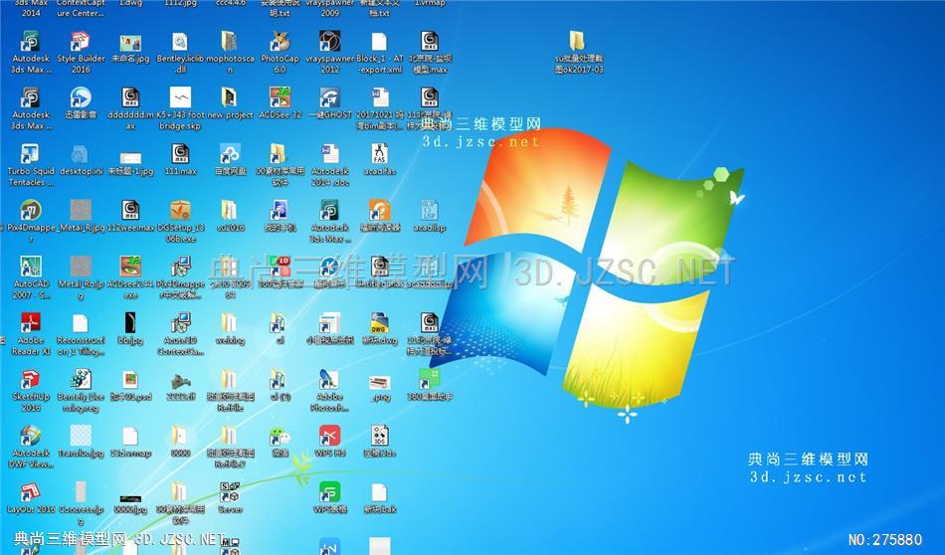Select the ddddddd.max file
The image size is (945, 555).
coord(130,97)
